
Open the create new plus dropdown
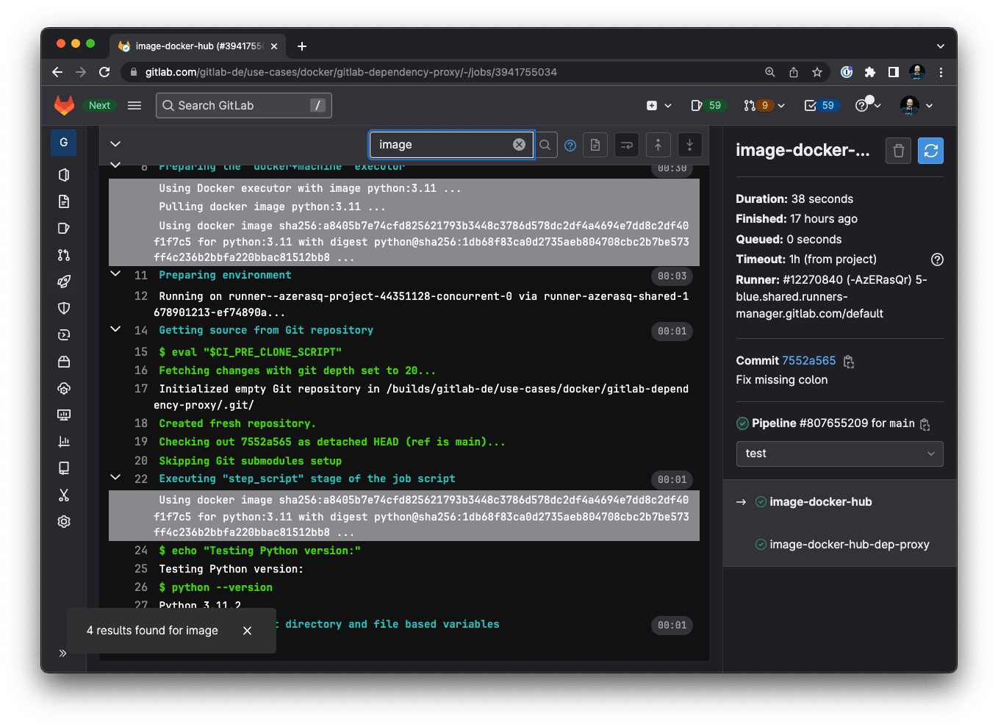click(x=658, y=106)
